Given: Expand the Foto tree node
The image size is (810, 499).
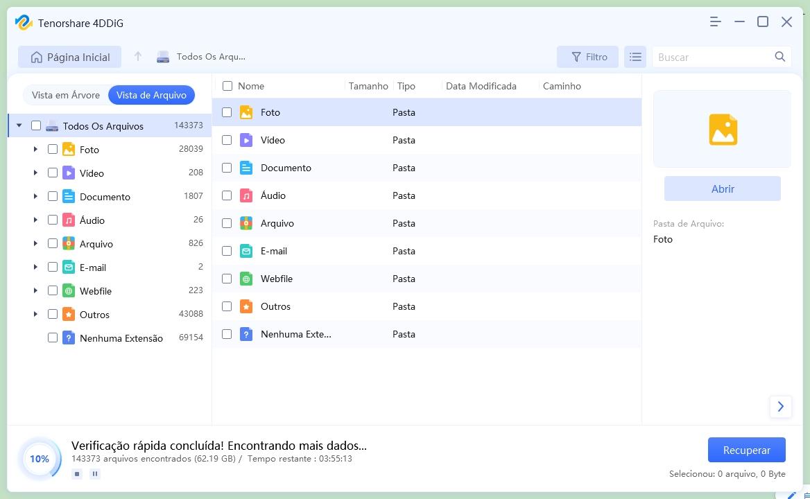Looking at the screenshot, I should (35, 149).
